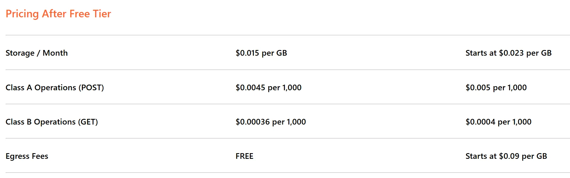Click the "$0.00036 per 1,000" price
This screenshot has height=178, width=570.
[x=271, y=122]
